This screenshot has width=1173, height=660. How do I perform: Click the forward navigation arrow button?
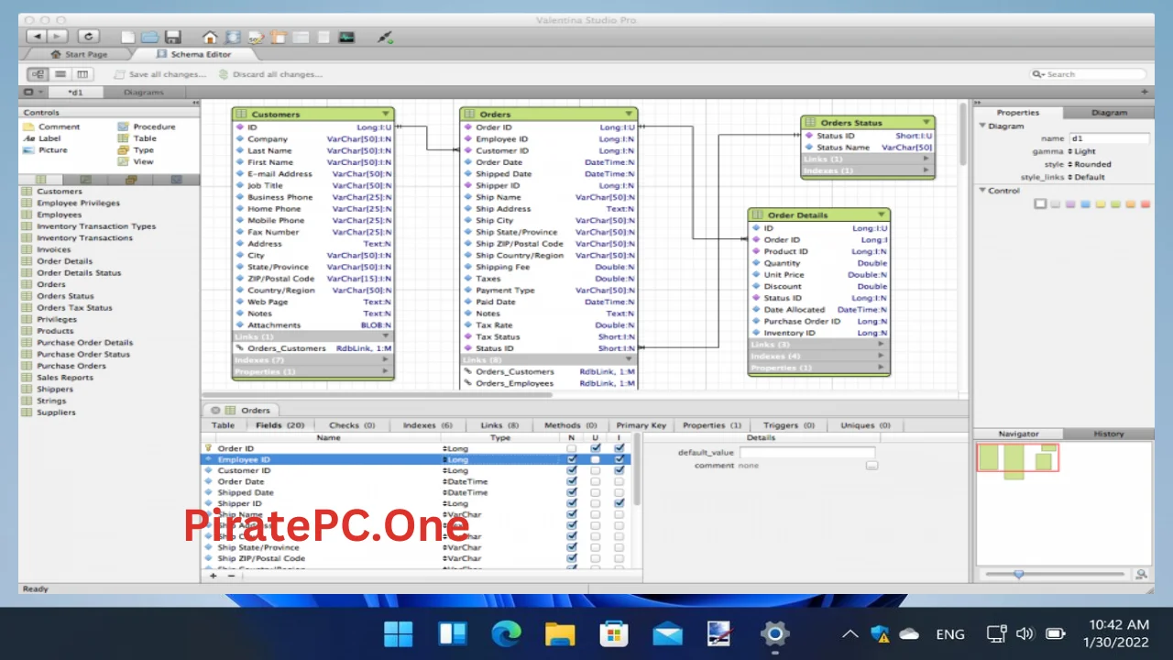[58, 37]
